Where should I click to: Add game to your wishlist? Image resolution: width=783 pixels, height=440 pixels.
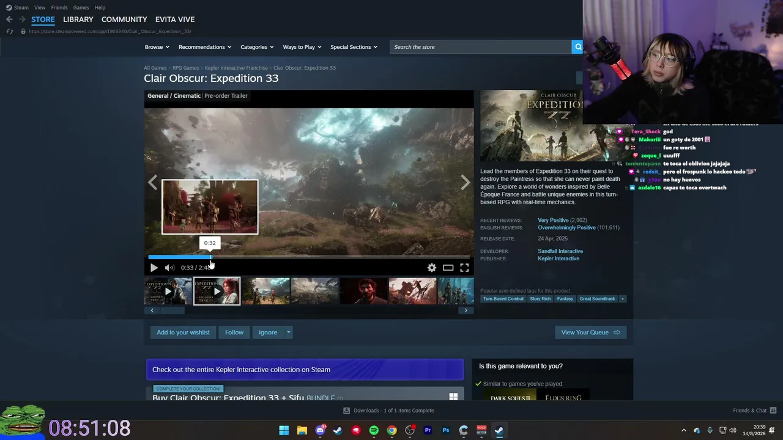pos(183,332)
